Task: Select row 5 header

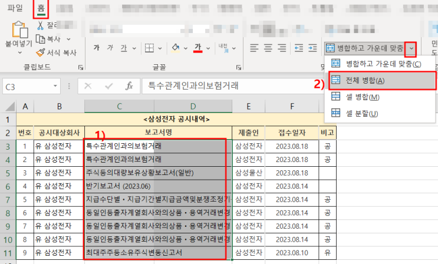Action: tap(8, 173)
